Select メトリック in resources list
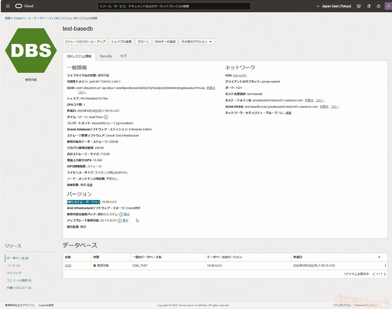The width and height of the screenshot is (392, 309). (14, 273)
